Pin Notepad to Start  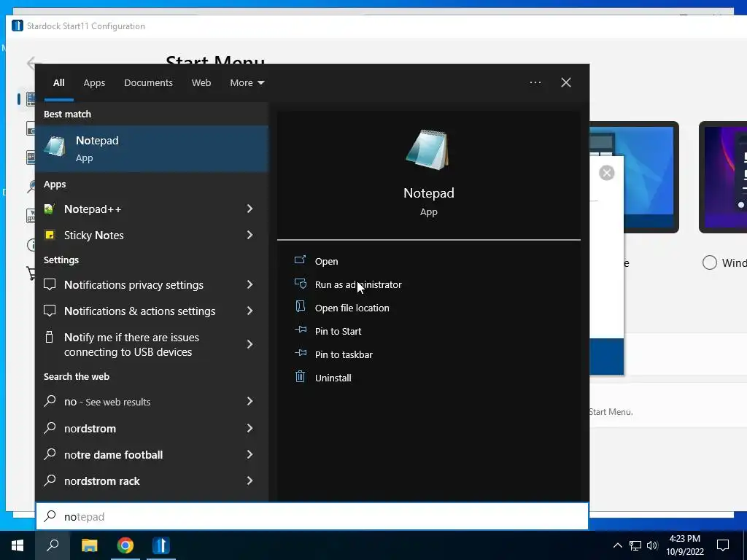[x=338, y=331]
